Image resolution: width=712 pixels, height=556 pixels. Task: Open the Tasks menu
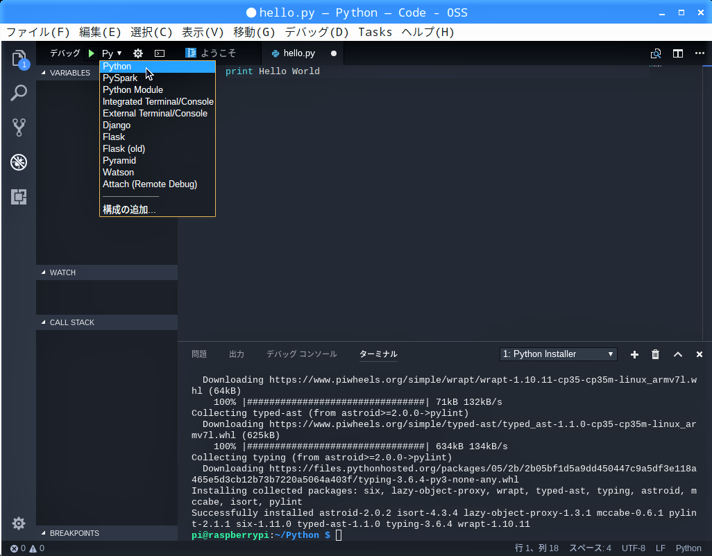(x=375, y=32)
